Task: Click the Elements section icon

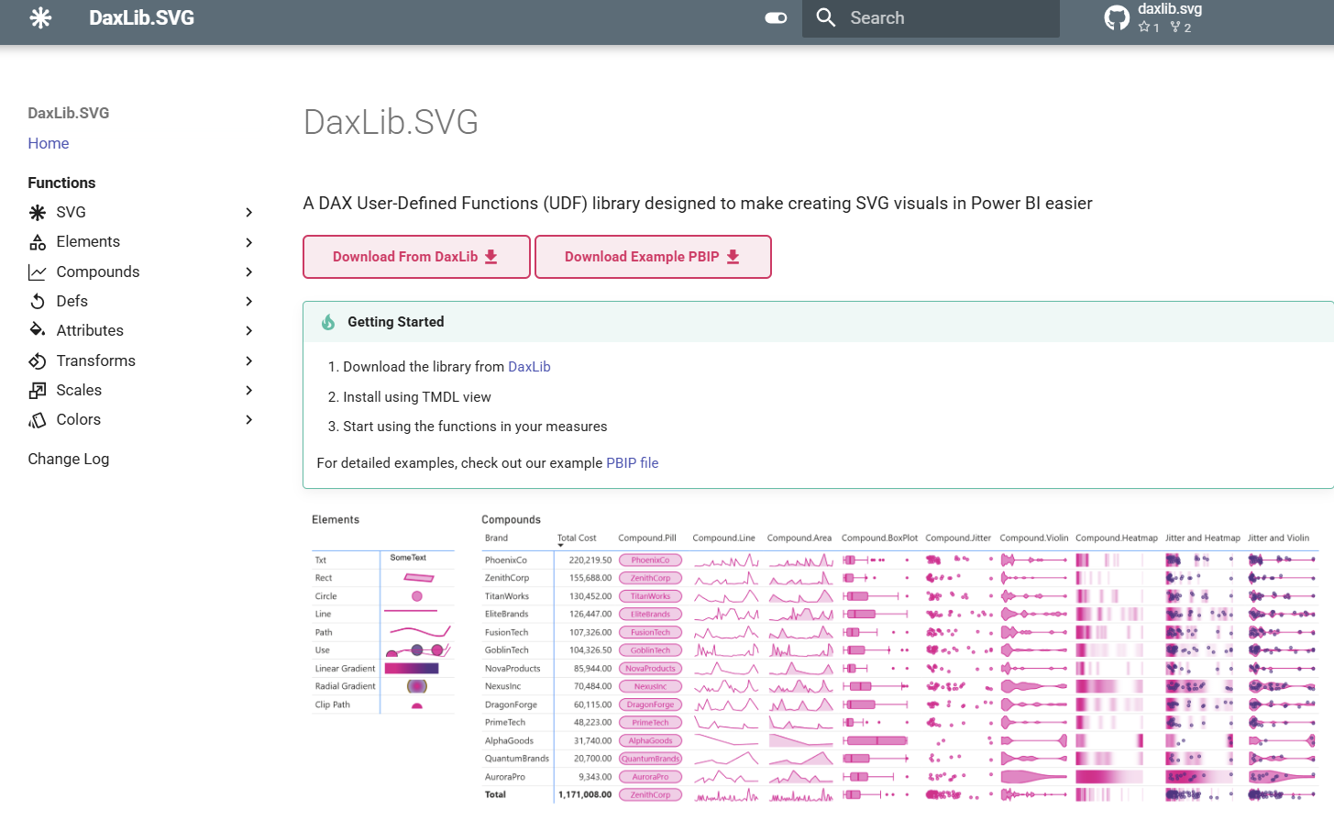Action: coord(37,241)
